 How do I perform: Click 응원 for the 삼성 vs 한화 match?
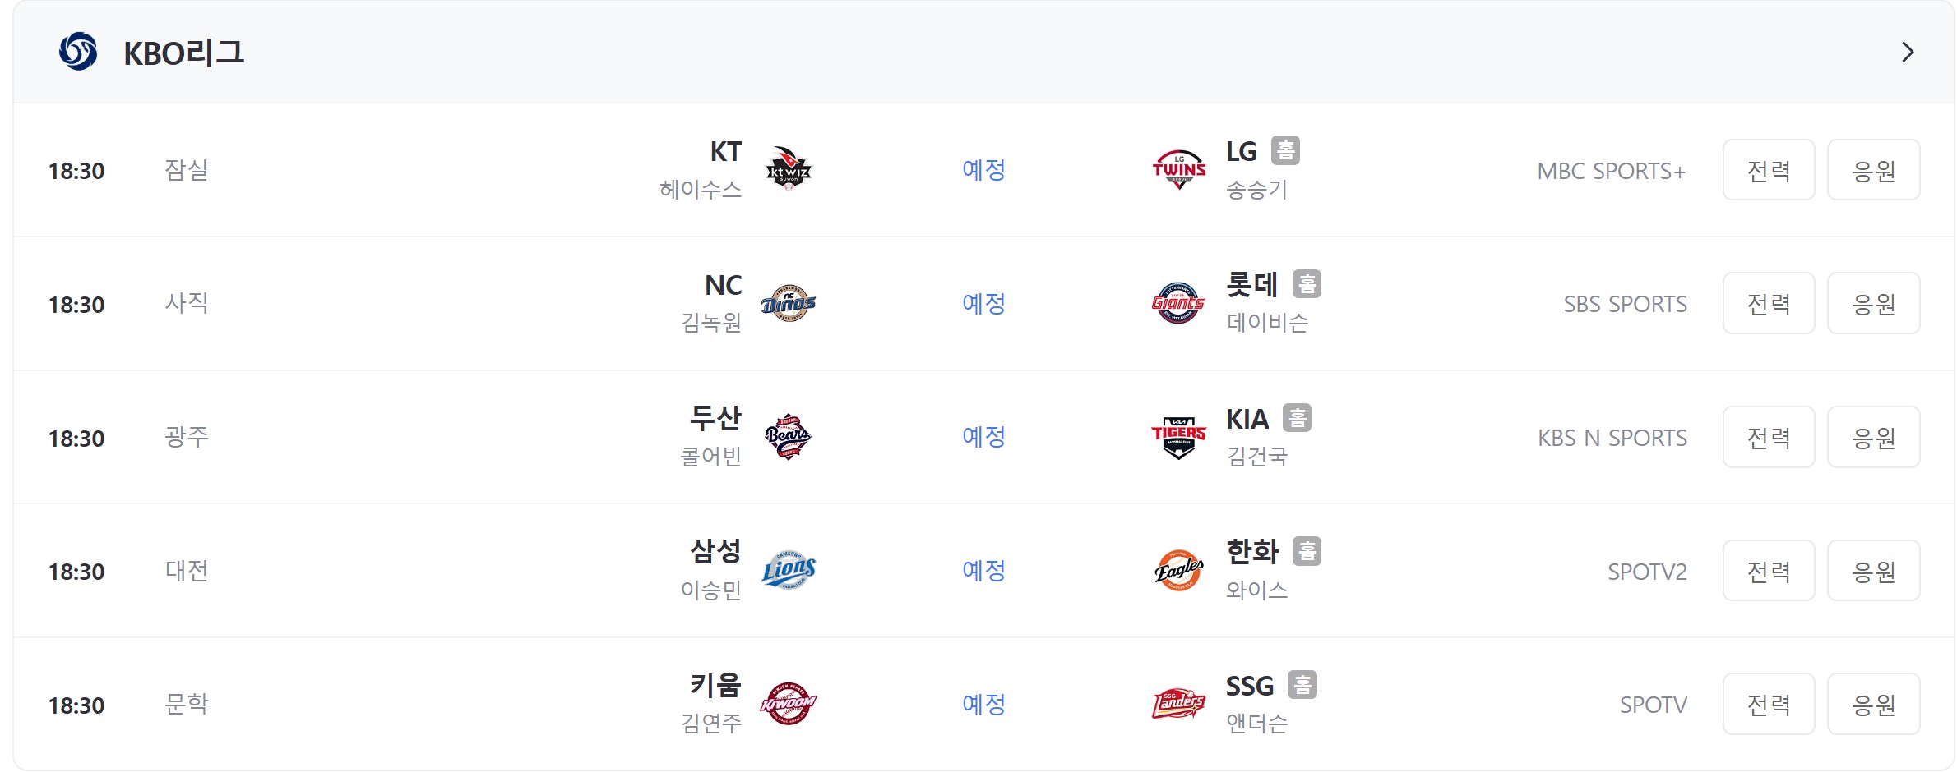(x=1874, y=570)
